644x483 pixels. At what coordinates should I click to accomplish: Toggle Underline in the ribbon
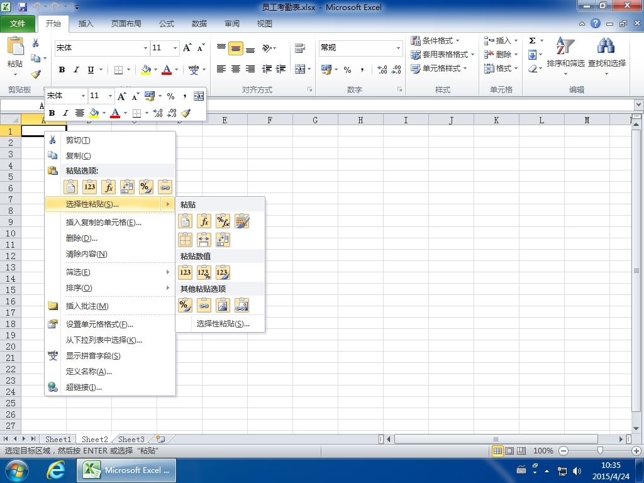[x=91, y=69]
